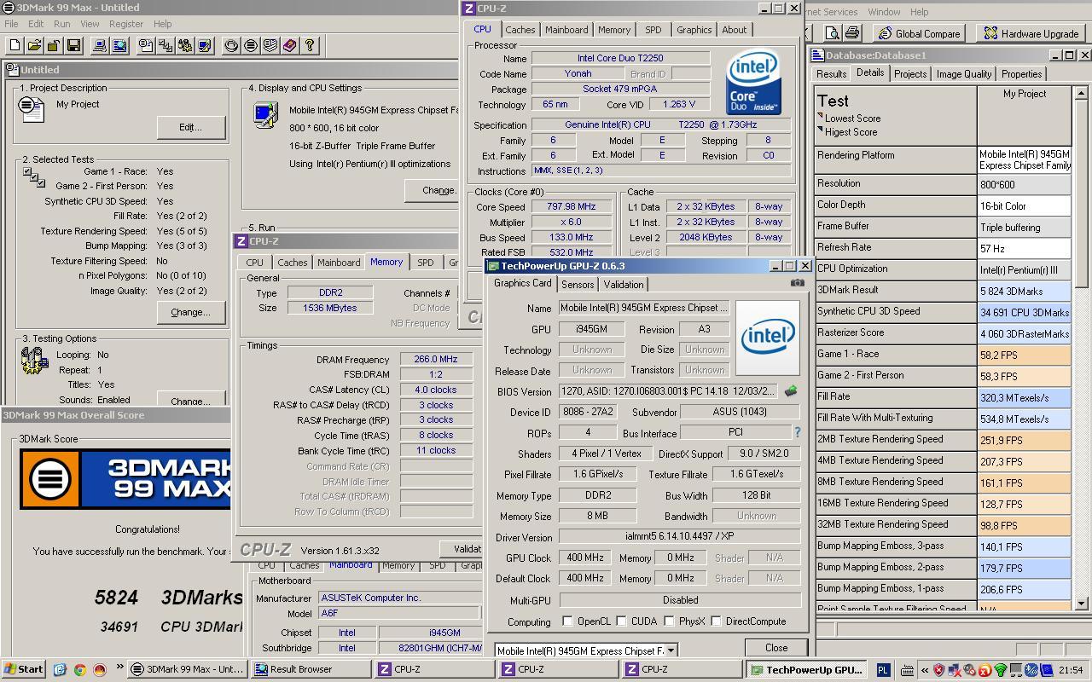Viewport: 1092px width, 682px height.
Task: Open the Window menu in Result Browser
Action: click(x=884, y=12)
